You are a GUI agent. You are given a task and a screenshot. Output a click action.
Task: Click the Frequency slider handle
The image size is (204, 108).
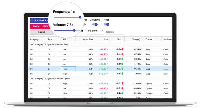pyautogui.click(x=80, y=17)
